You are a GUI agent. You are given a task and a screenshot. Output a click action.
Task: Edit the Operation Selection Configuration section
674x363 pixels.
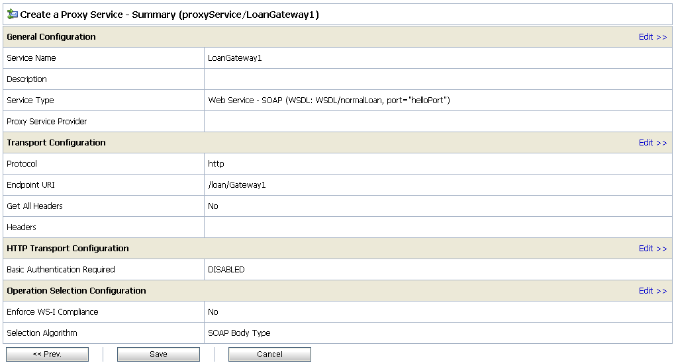coord(653,291)
